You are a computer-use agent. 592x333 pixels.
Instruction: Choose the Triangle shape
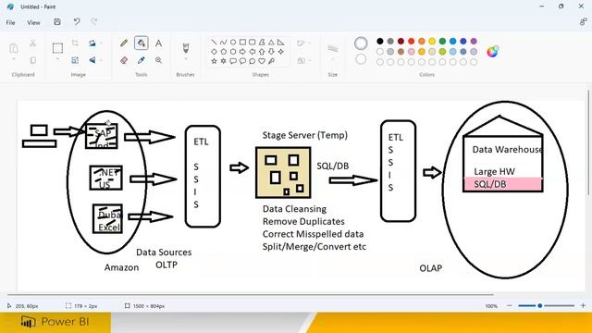click(x=271, y=42)
